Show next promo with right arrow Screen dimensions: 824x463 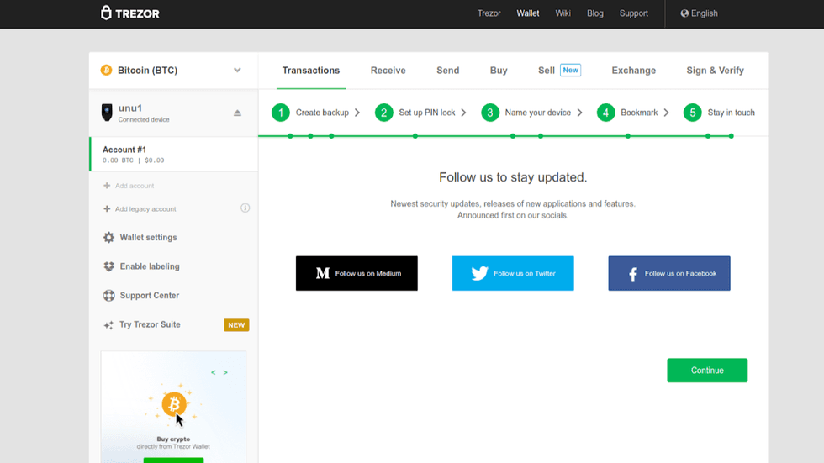click(x=225, y=372)
